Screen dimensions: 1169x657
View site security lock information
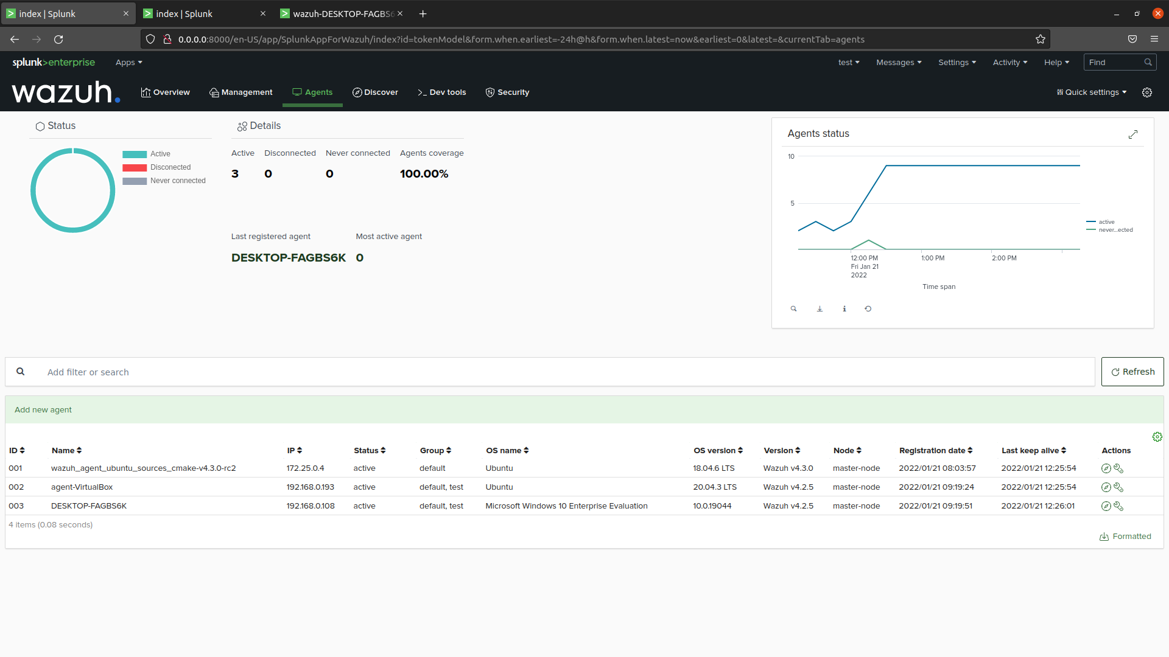(x=167, y=40)
